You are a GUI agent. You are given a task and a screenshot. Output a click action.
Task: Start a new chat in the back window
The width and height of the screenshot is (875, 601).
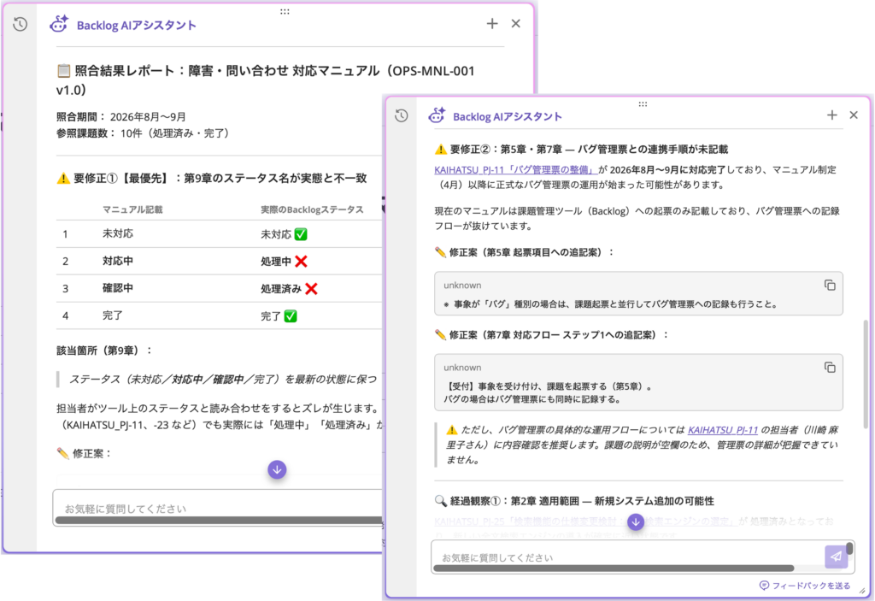point(491,23)
